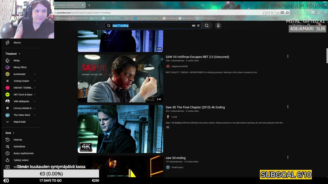The image size is (328, 184).
Task: Visit TheMrTazboi channel name link
Action: [177, 167]
